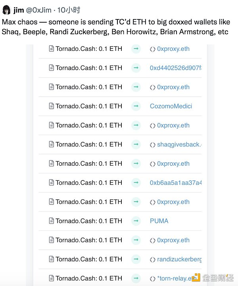Screen dimensions: 238x286
Task: Click the Tornado.Cash label in the PUMA row
Action: tap(76, 221)
